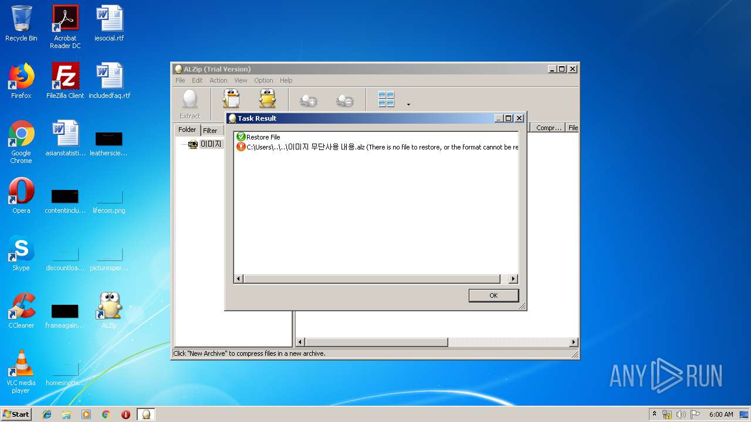Click Task Result horizontal scrollbar right arrow
The width and height of the screenshot is (751, 422).
(x=513, y=279)
